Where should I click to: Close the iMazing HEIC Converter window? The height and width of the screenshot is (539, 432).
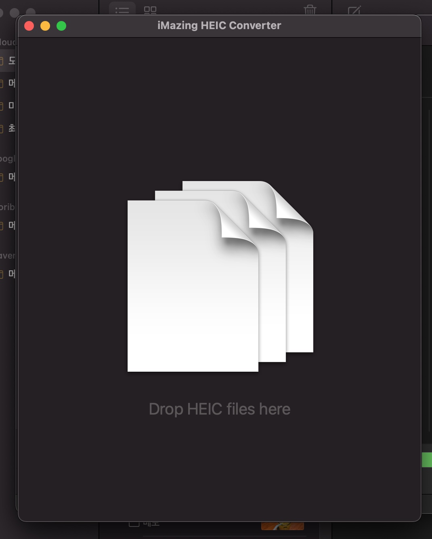point(29,26)
